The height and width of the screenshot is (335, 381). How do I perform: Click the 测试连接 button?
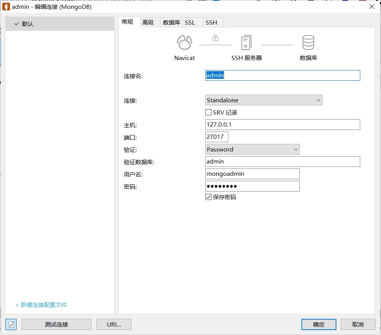tap(57, 324)
